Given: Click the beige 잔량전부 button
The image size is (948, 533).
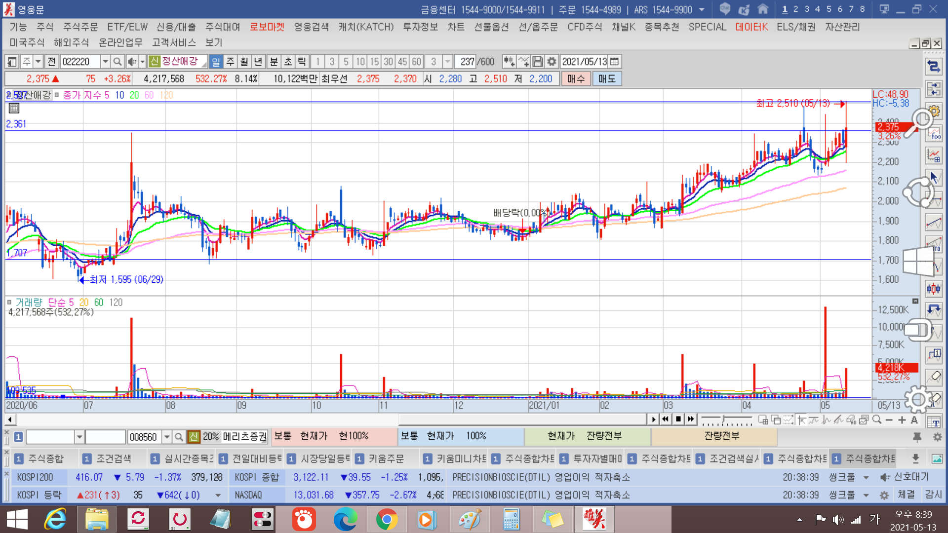Looking at the screenshot, I should point(714,436).
